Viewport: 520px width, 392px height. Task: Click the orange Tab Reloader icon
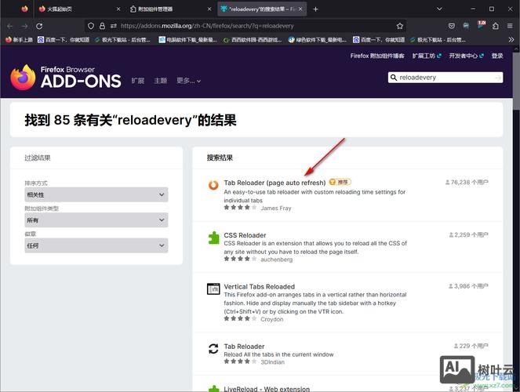pos(213,185)
